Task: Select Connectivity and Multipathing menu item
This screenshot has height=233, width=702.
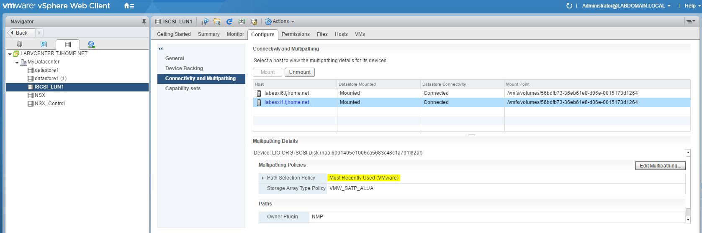Action: pyautogui.click(x=201, y=79)
